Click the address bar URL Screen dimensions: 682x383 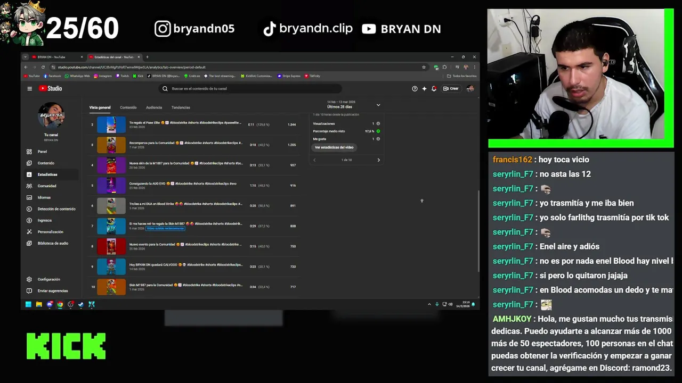point(131,67)
